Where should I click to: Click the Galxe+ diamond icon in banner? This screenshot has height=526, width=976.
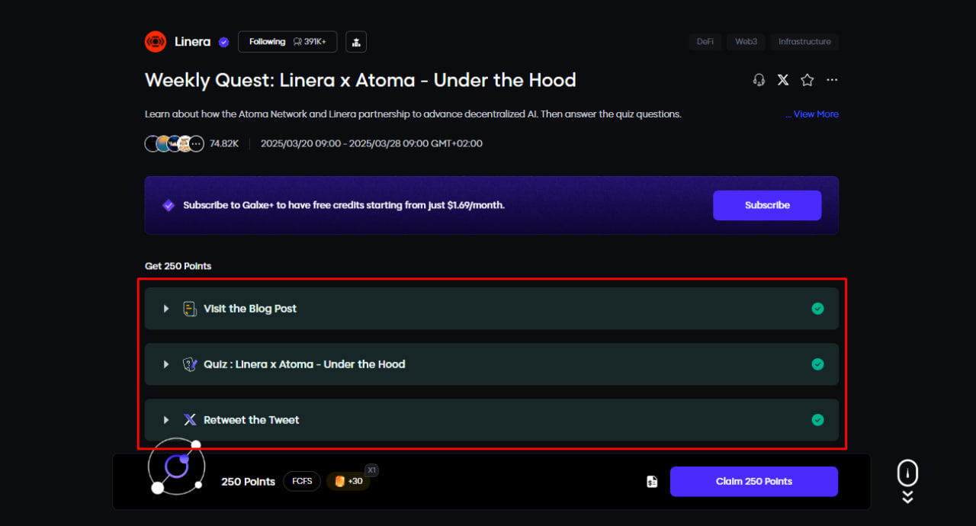169,205
